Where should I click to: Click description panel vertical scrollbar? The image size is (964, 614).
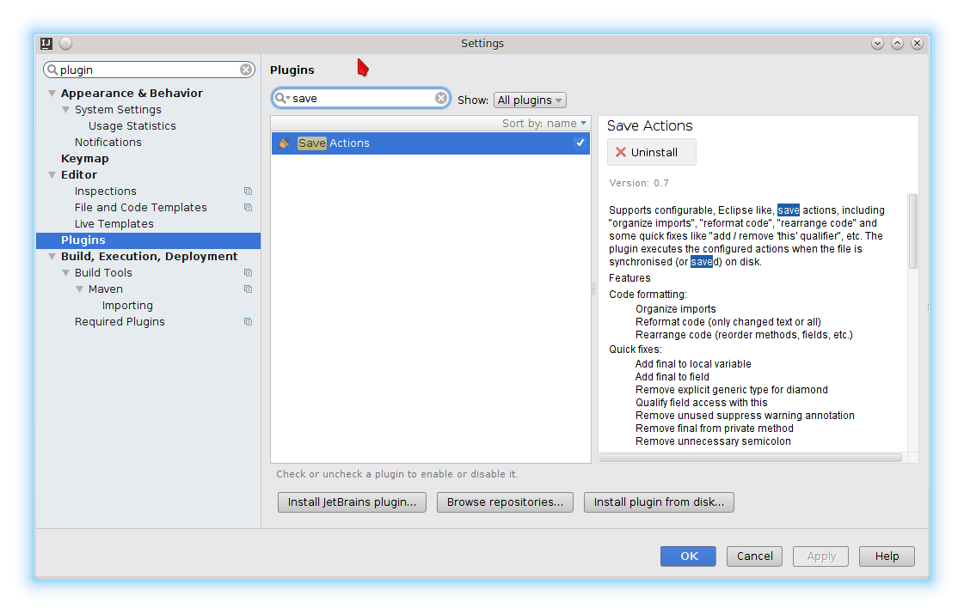pos(913,232)
